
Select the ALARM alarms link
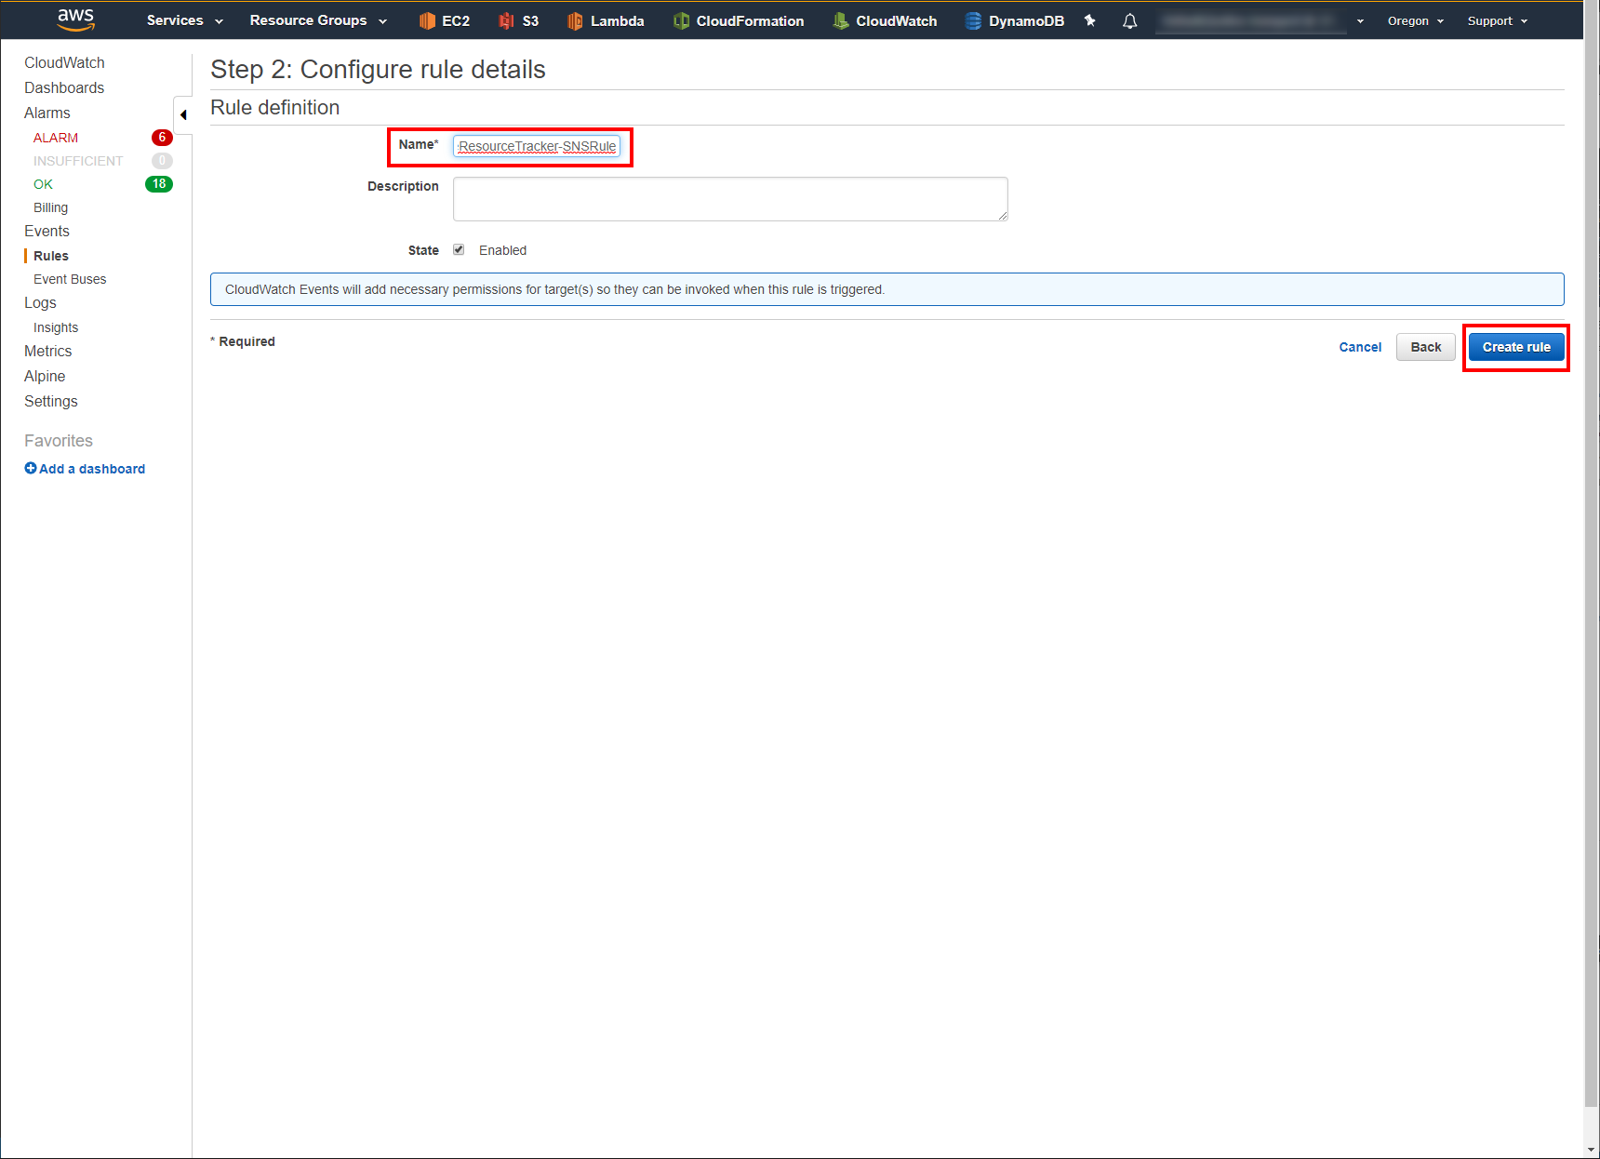[55, 137]
